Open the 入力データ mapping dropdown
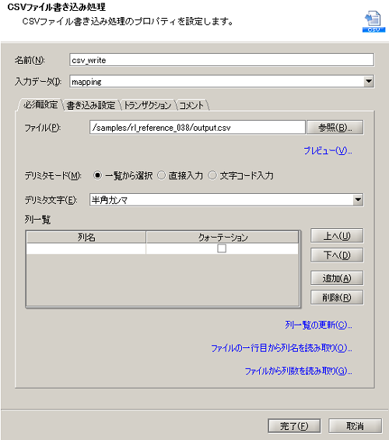 point(369,82)
